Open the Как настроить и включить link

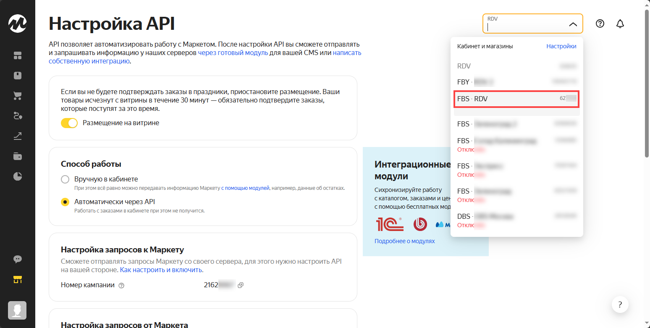click(x=161, y=270)
